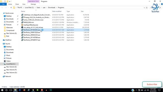This screenshot has width=163, height=92.
Task: Open Quick access in navigation pane
Action: tap(9, 13)
